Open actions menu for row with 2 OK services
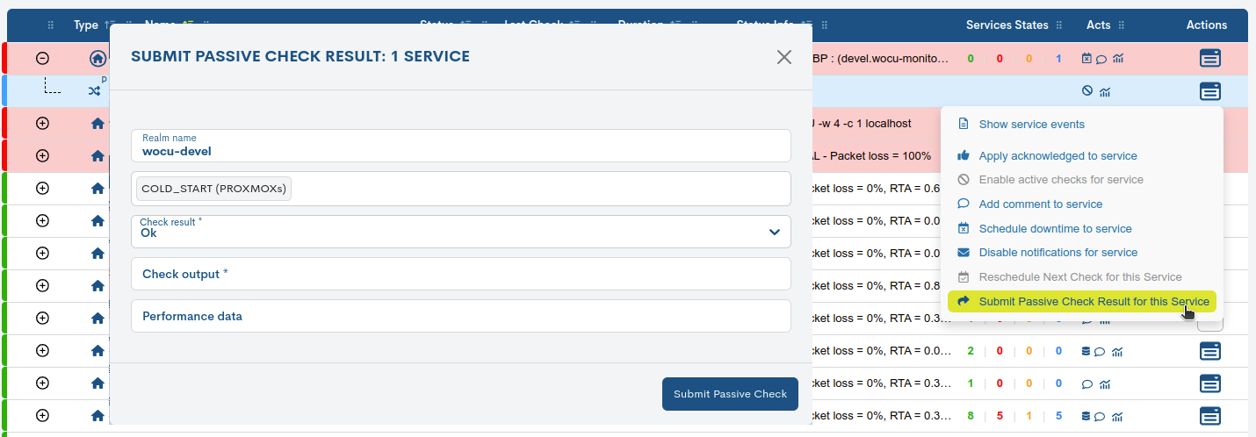This screenshot has height=437, width=1256. (1210, 351)
